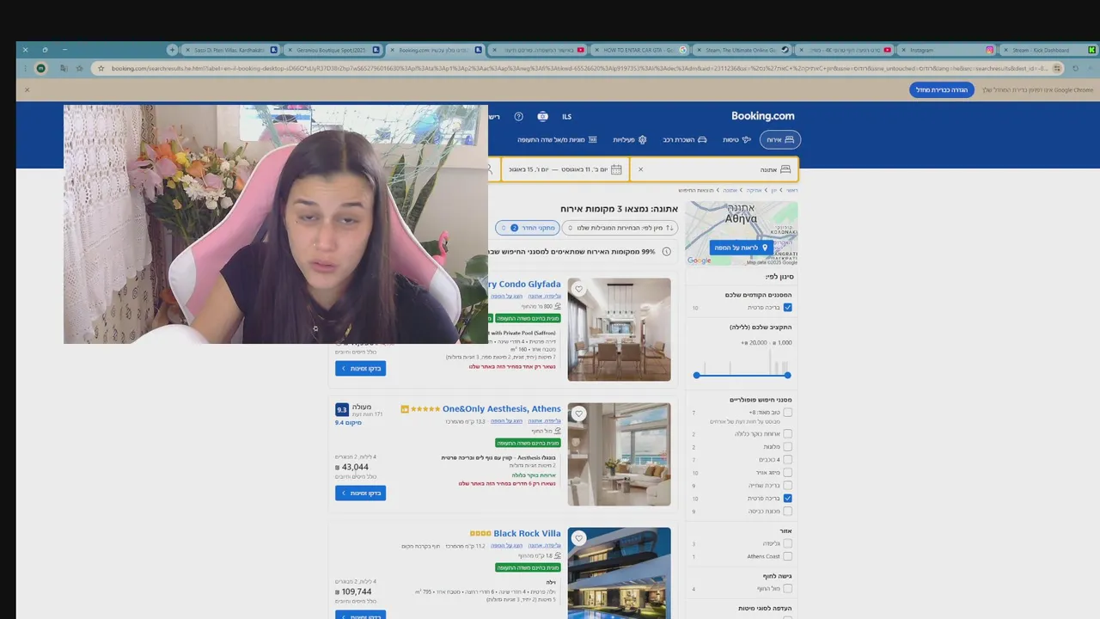
Task: Click the attractions icon
Action: point(642,139)
